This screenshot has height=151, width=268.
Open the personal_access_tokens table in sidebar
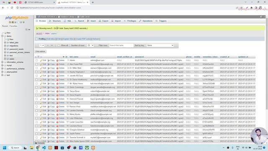tap(20, 52)
